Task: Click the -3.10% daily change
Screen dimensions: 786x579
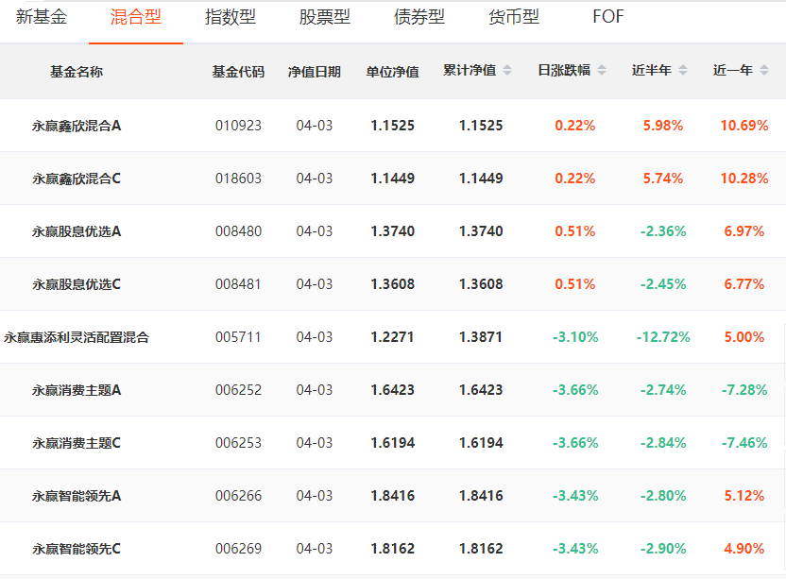Action: [575, 337]
